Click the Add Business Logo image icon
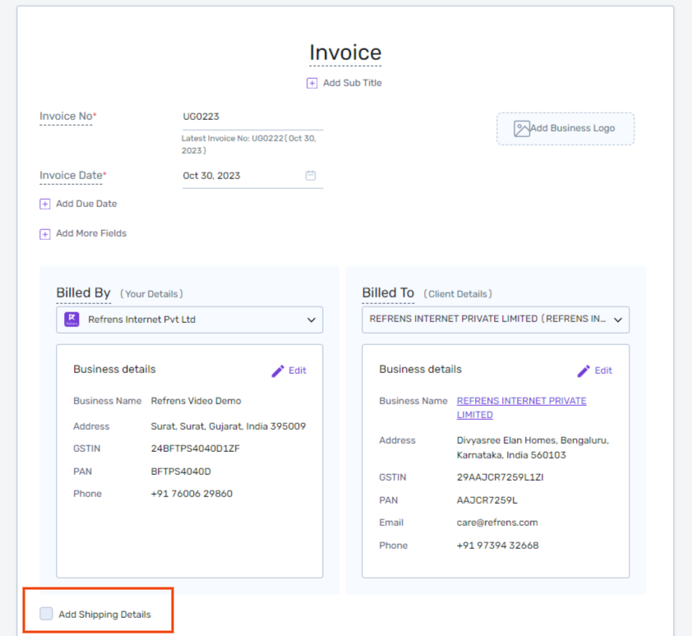Image resolution: width=692 pixels, height=636 pixels. click(522, 129)
